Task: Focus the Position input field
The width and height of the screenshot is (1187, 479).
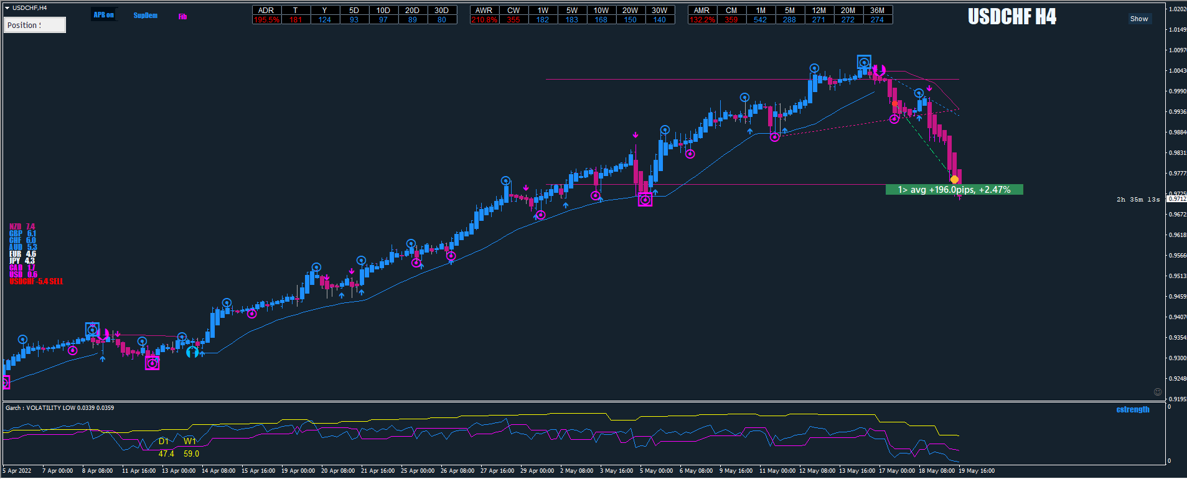Action: point(35,25)
